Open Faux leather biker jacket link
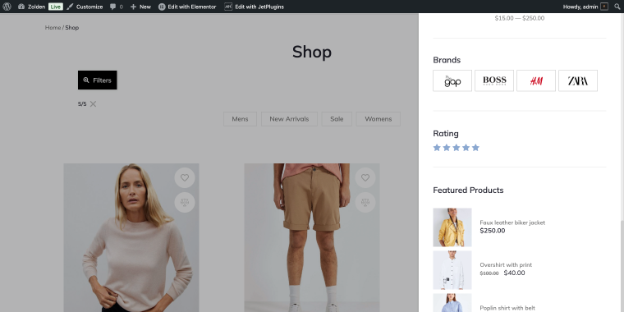Image resolution: width=624 pixels, height=312 pixels. [512, 223]
